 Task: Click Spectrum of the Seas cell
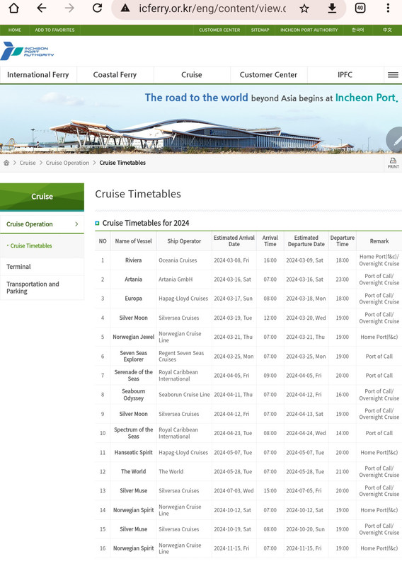click(133, 433)
